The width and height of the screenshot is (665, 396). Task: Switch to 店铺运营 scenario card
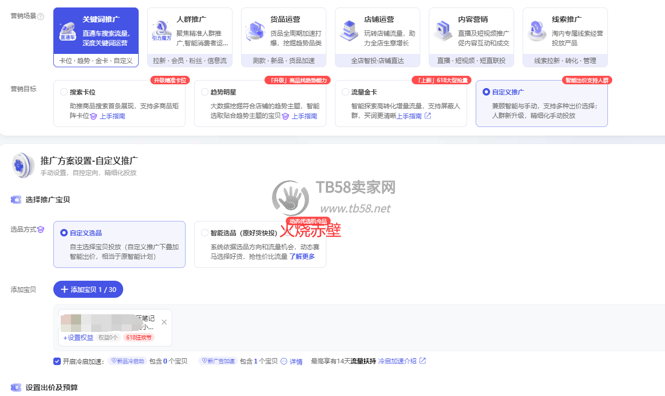(x=378, y=37)
